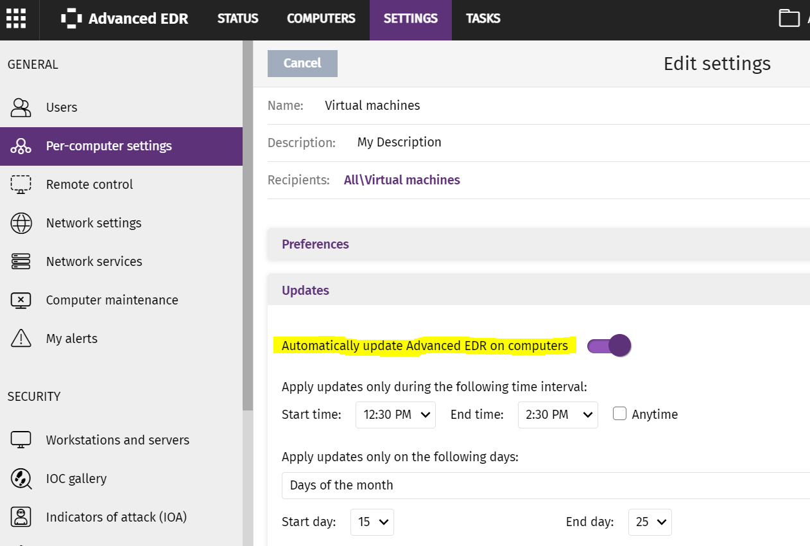
Task: Click the Cancel button
Action: pyautogui.click(x=302, y=63)
